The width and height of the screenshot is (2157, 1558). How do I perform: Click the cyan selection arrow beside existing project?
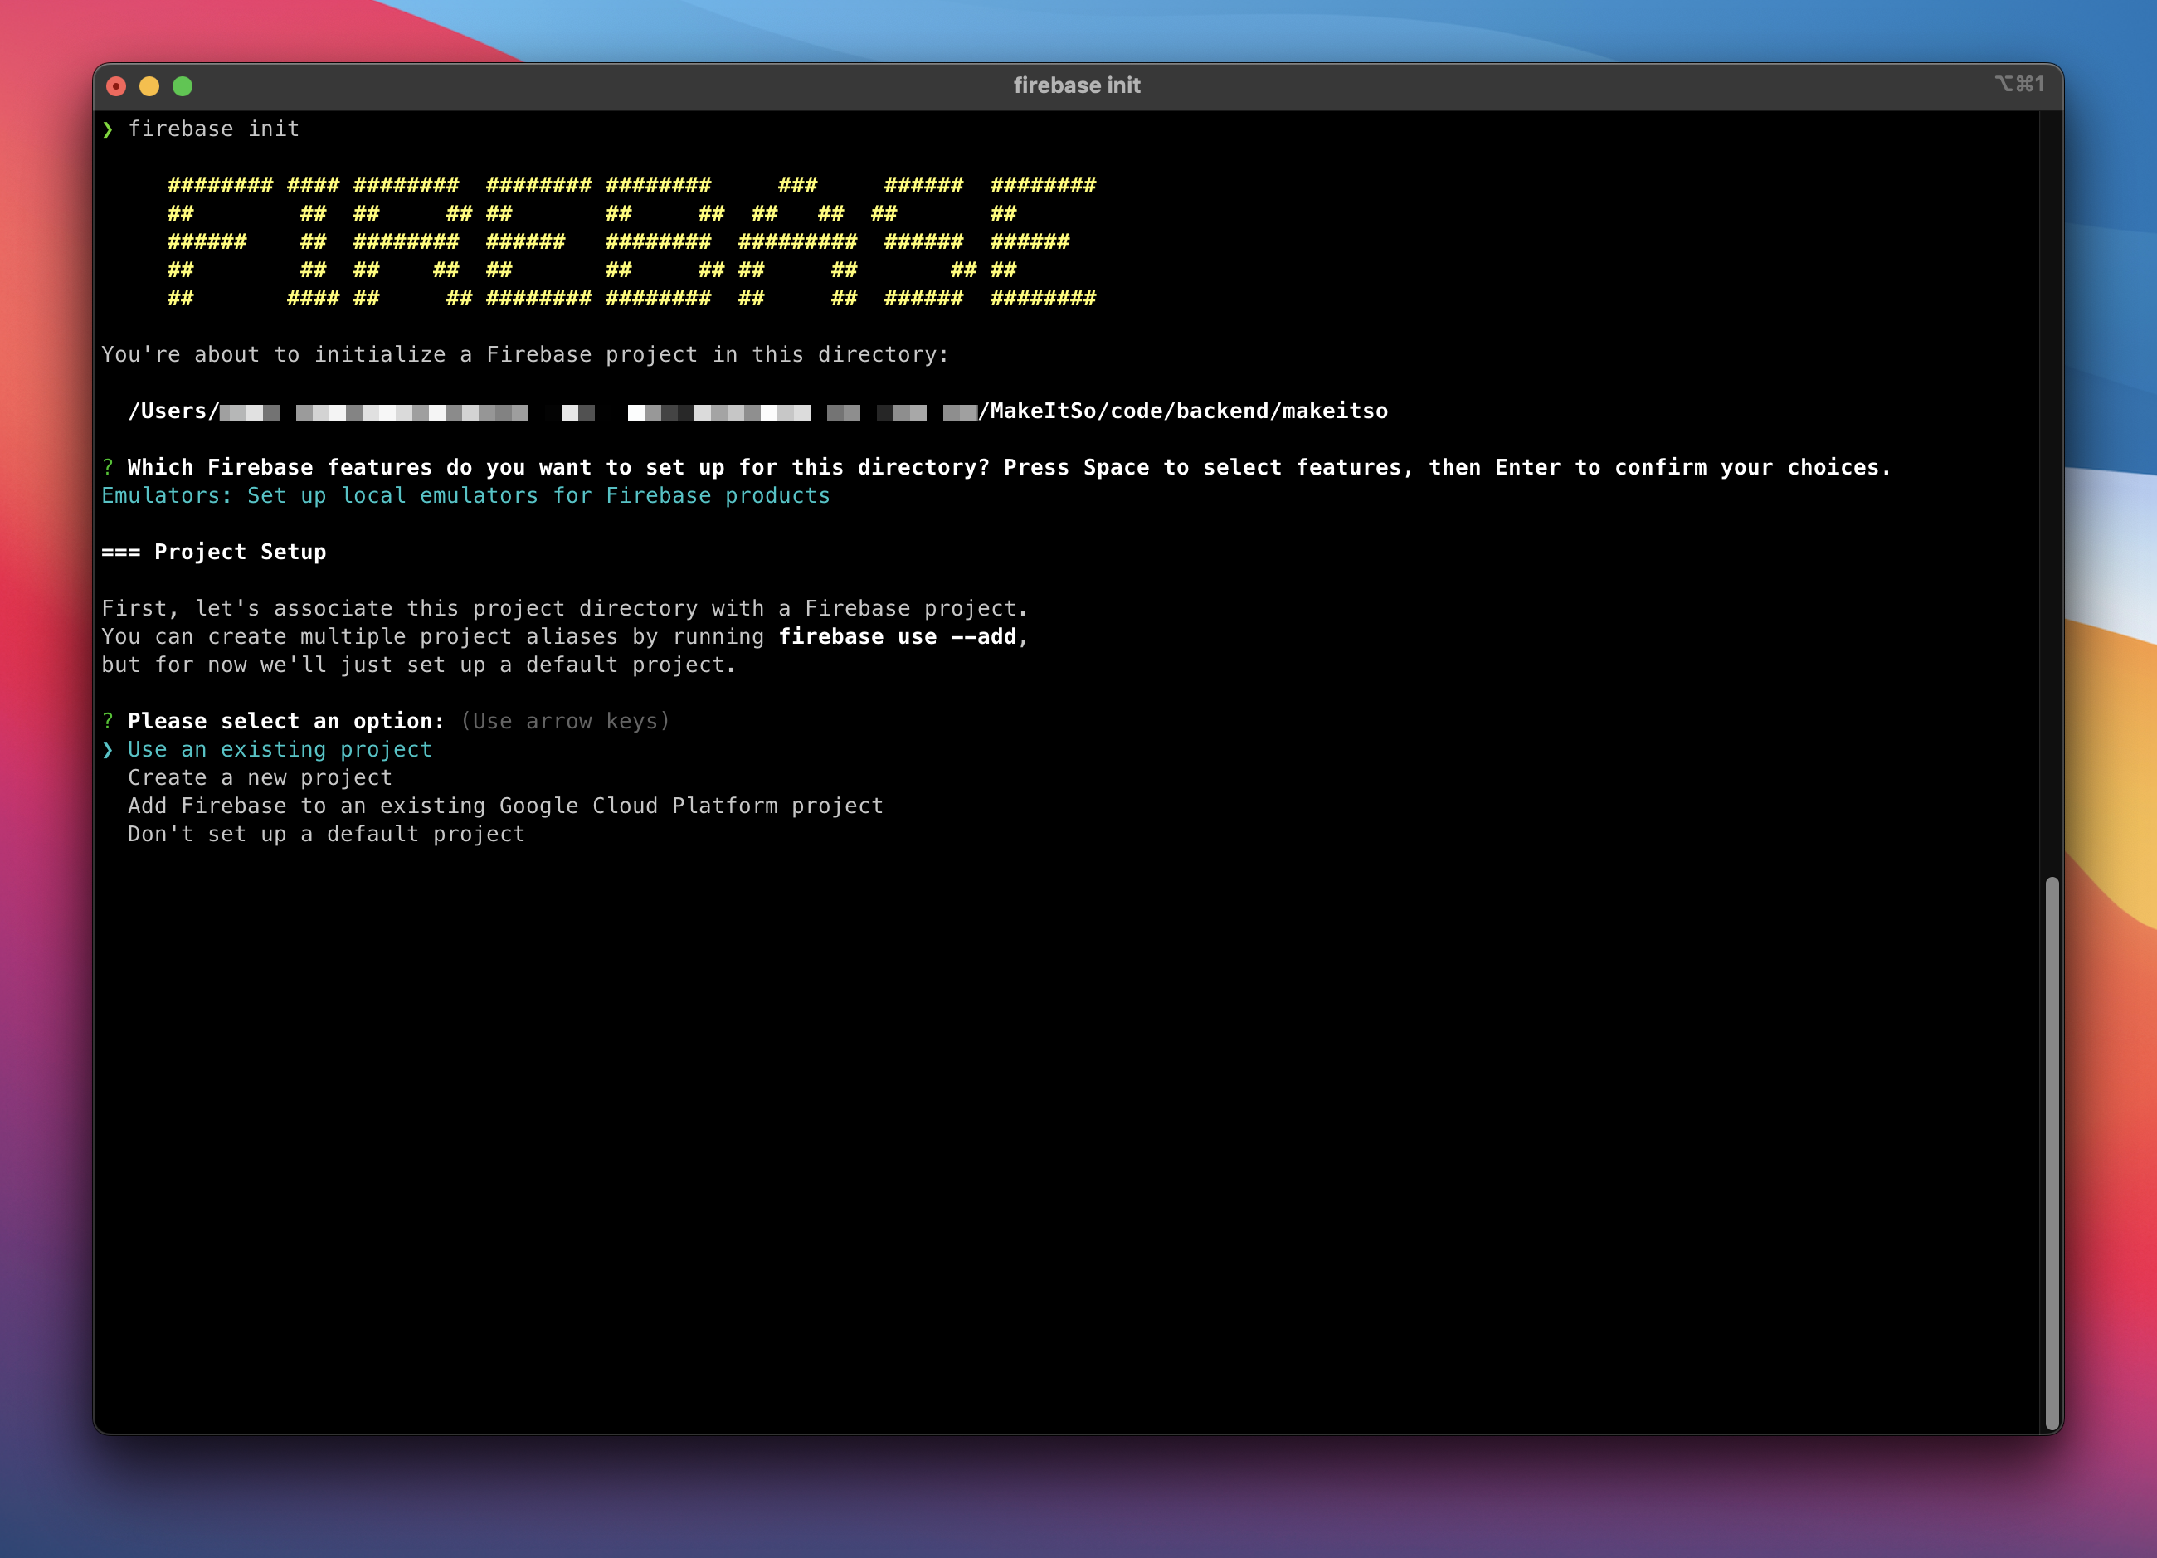click(108, 751)
